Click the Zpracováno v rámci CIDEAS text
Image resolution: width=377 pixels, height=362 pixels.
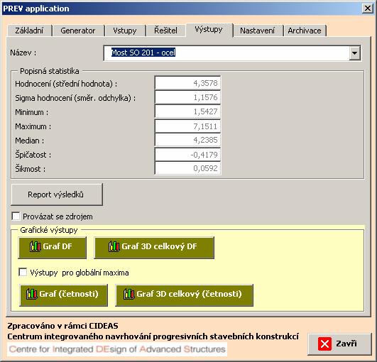pos(62,326)
